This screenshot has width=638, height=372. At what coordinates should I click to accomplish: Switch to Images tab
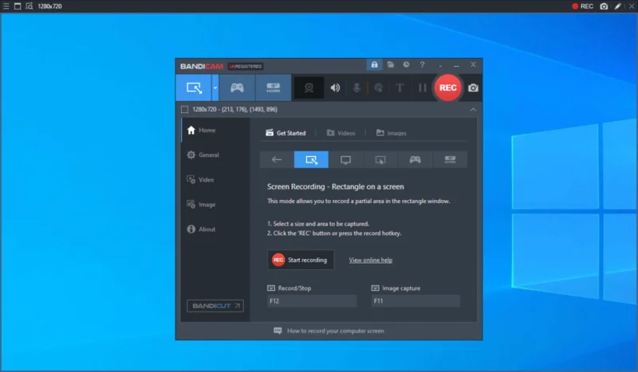tap(391, 133)
